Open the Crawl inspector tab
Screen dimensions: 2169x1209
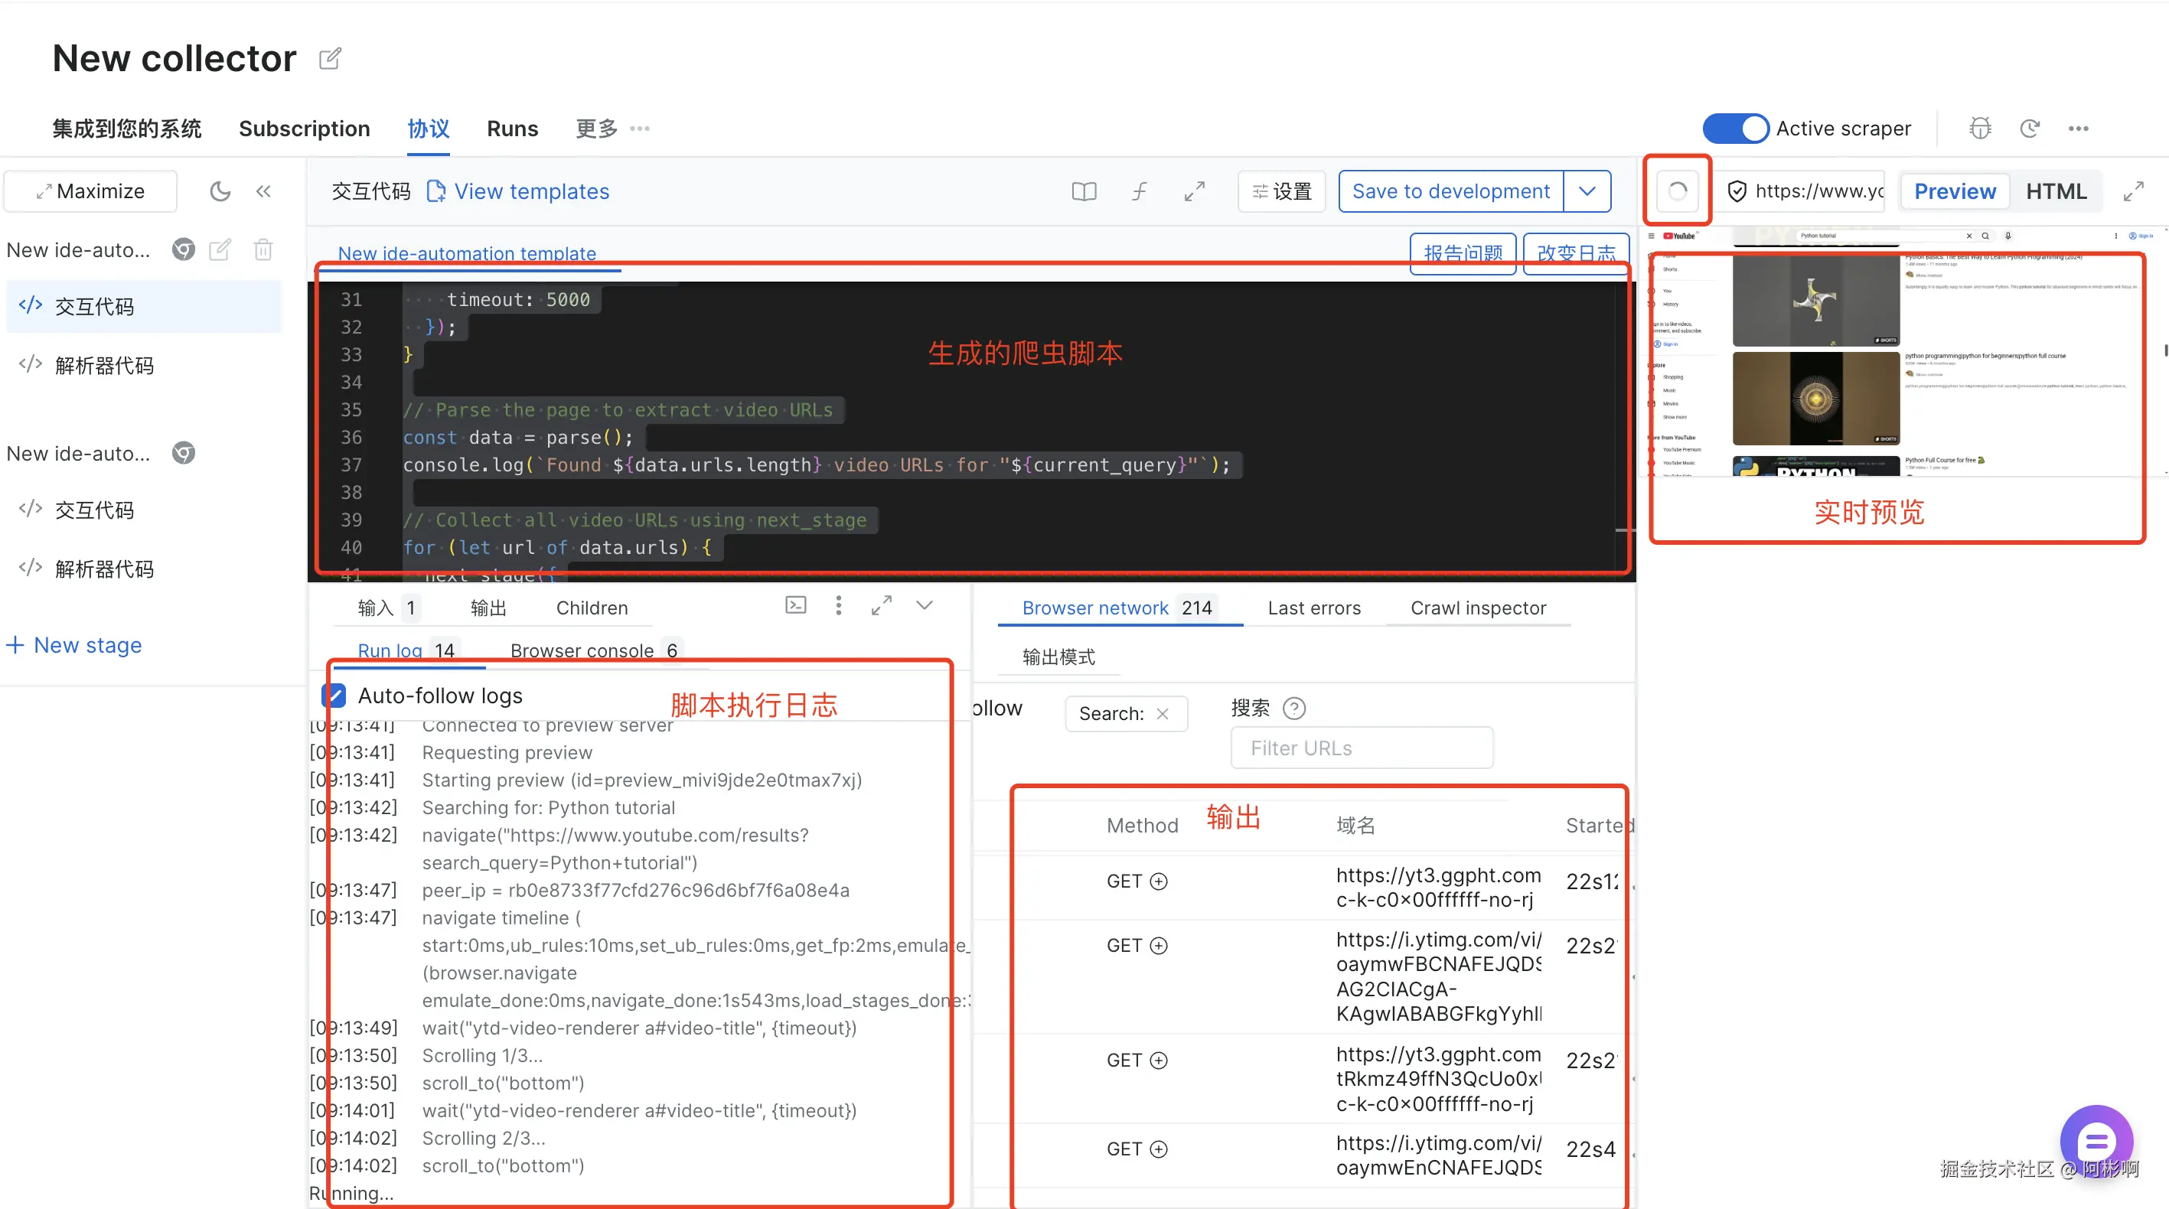pyautogui.click(x=1478, y=608)
